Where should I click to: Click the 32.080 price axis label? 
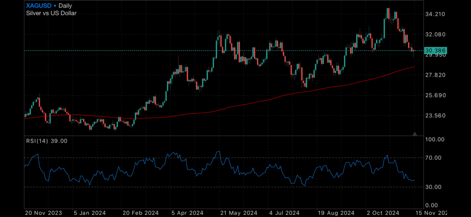tap(435, 34)
